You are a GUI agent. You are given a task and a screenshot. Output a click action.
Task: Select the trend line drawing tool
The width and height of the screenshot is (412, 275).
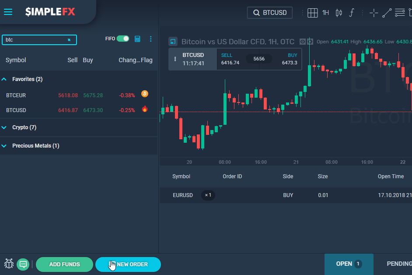(387, 13)
